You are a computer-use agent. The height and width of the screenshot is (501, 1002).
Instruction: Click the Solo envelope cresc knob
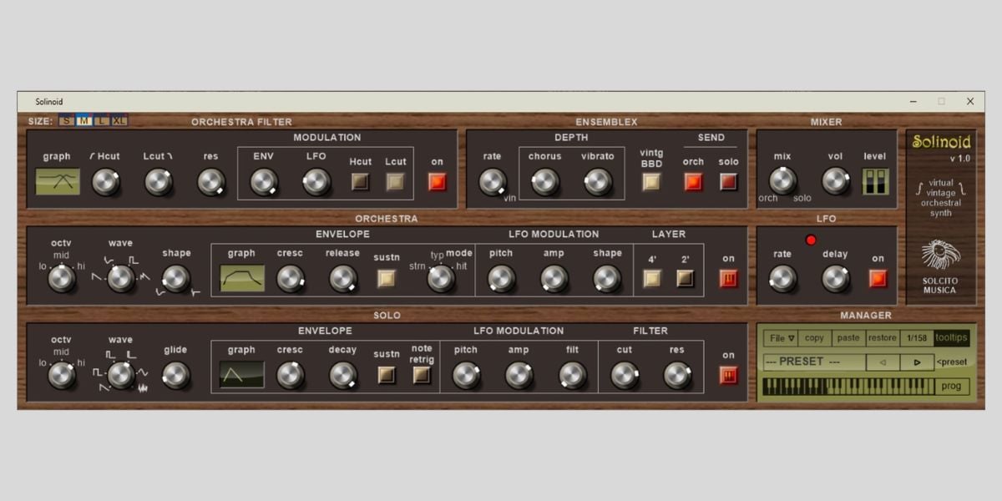[x=291, y=375]
